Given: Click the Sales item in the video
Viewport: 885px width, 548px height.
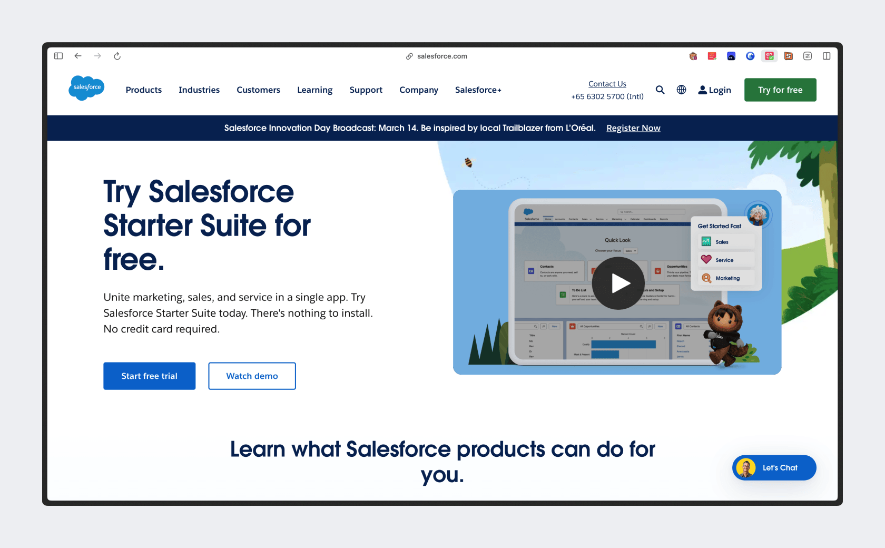Looking at the screenshot, I should coord(726,242).
